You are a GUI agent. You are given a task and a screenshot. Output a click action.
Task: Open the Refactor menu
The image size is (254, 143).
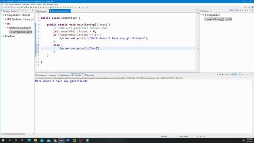(x=18, y=4)
